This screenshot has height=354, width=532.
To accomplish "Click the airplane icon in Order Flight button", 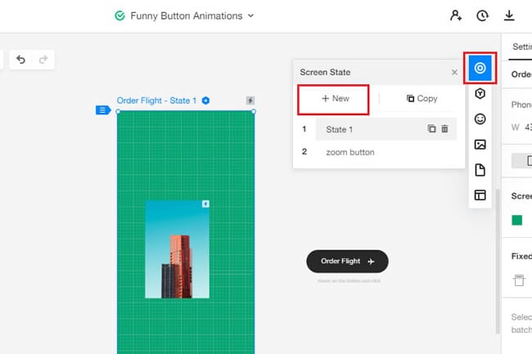I will click(x=371, y=262).
